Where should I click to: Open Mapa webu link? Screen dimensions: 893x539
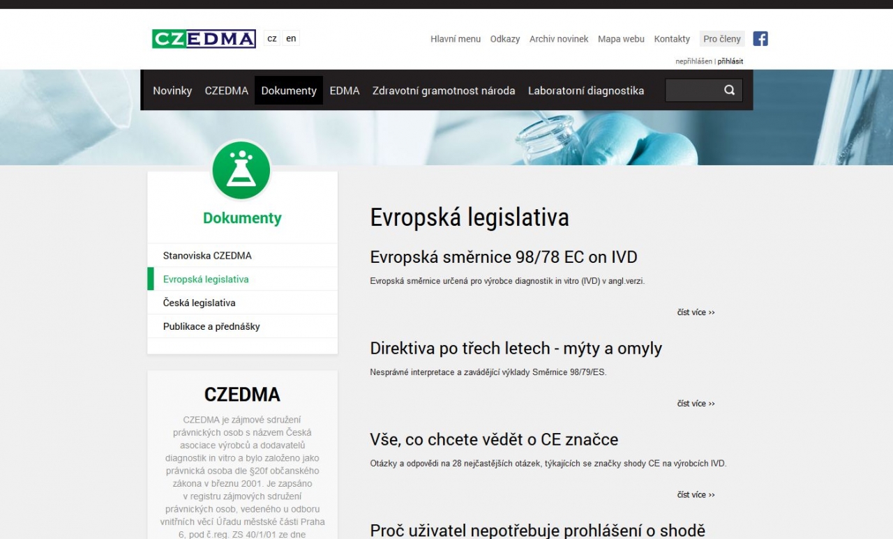[x=621, y=39]
